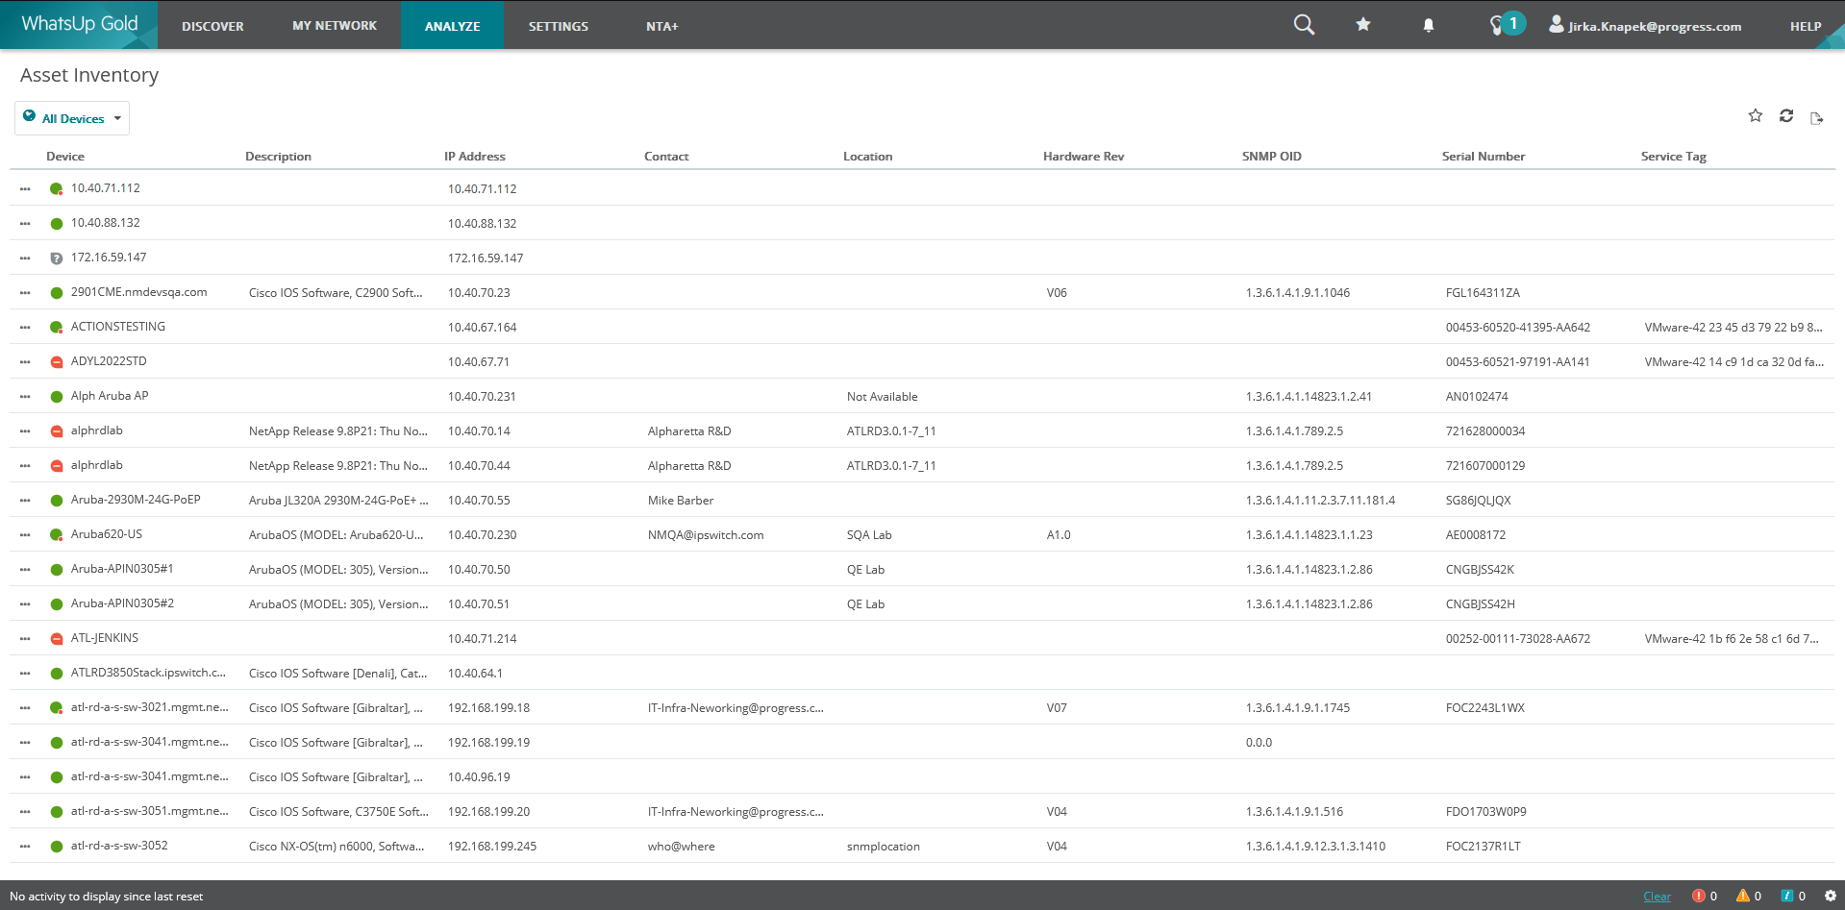The image size is (1845, 910).
Task: Add report to favorites star outline
Action: coord(1756,116)
